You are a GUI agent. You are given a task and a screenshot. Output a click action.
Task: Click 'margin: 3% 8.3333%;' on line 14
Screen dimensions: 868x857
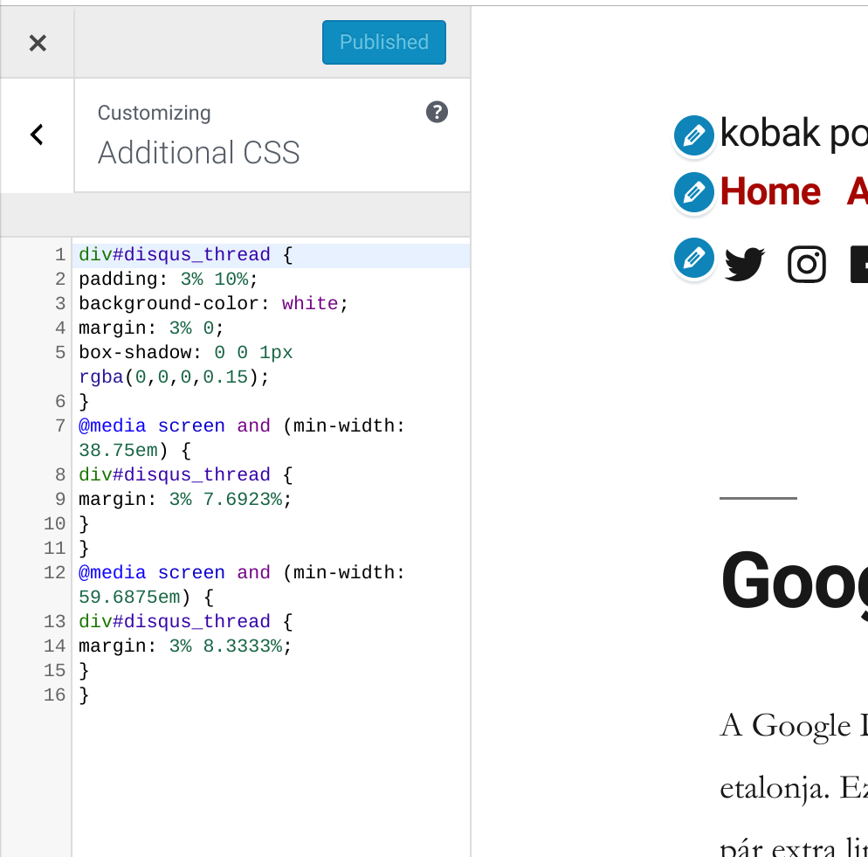(185, 646)
